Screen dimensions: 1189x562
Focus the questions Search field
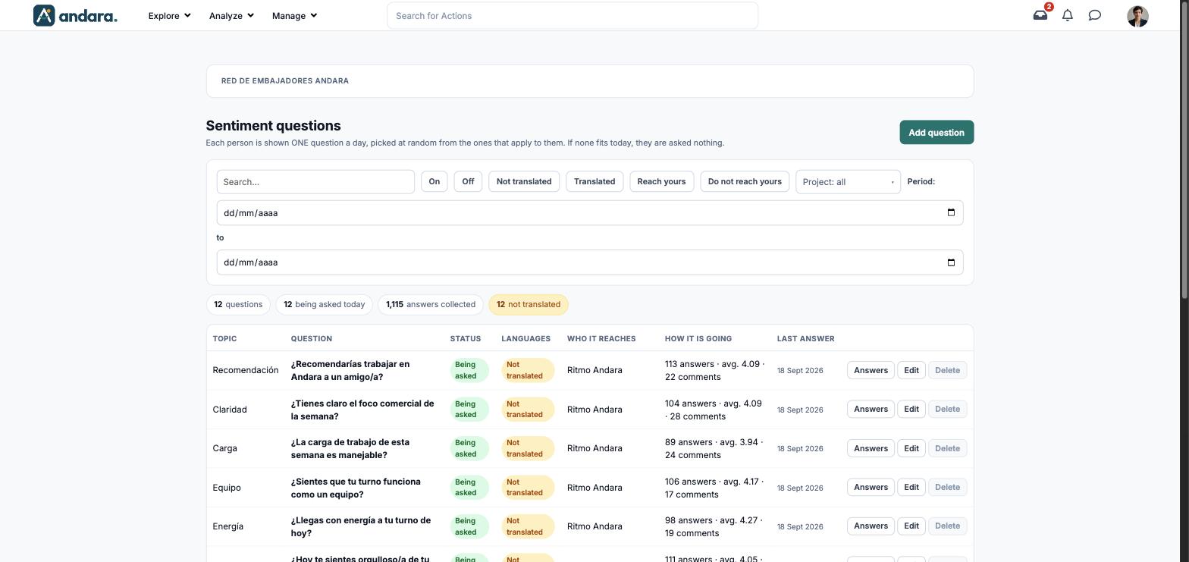315,182
